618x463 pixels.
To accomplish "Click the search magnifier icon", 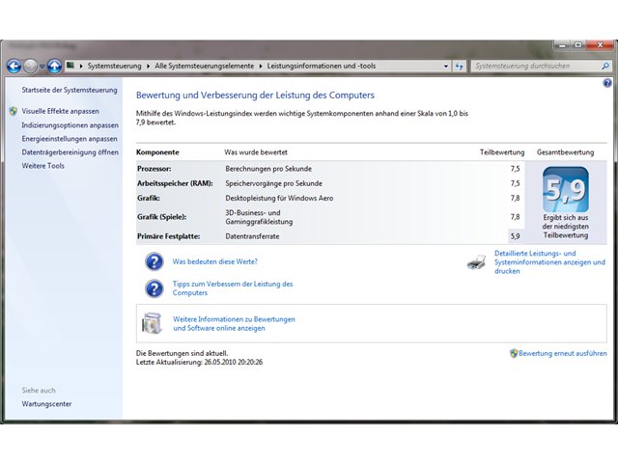I will click(605, 67).
